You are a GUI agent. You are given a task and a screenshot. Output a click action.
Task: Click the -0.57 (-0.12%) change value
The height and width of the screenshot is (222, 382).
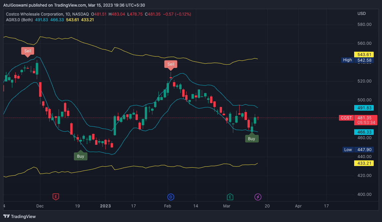tap(177, 14)
